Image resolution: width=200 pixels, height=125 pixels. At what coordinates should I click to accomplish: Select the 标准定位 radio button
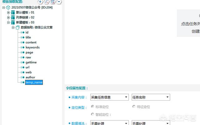coord(92,107)
